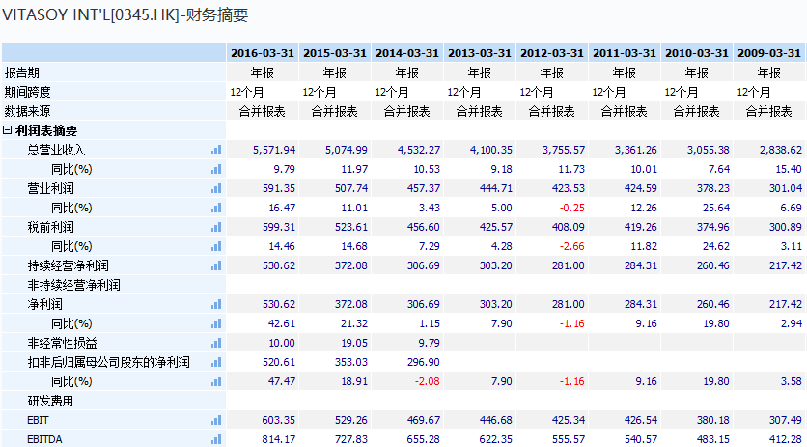Open chart icon for EBIT row
The width and height of the screenshot is (807, 447).
click(216, 420)
